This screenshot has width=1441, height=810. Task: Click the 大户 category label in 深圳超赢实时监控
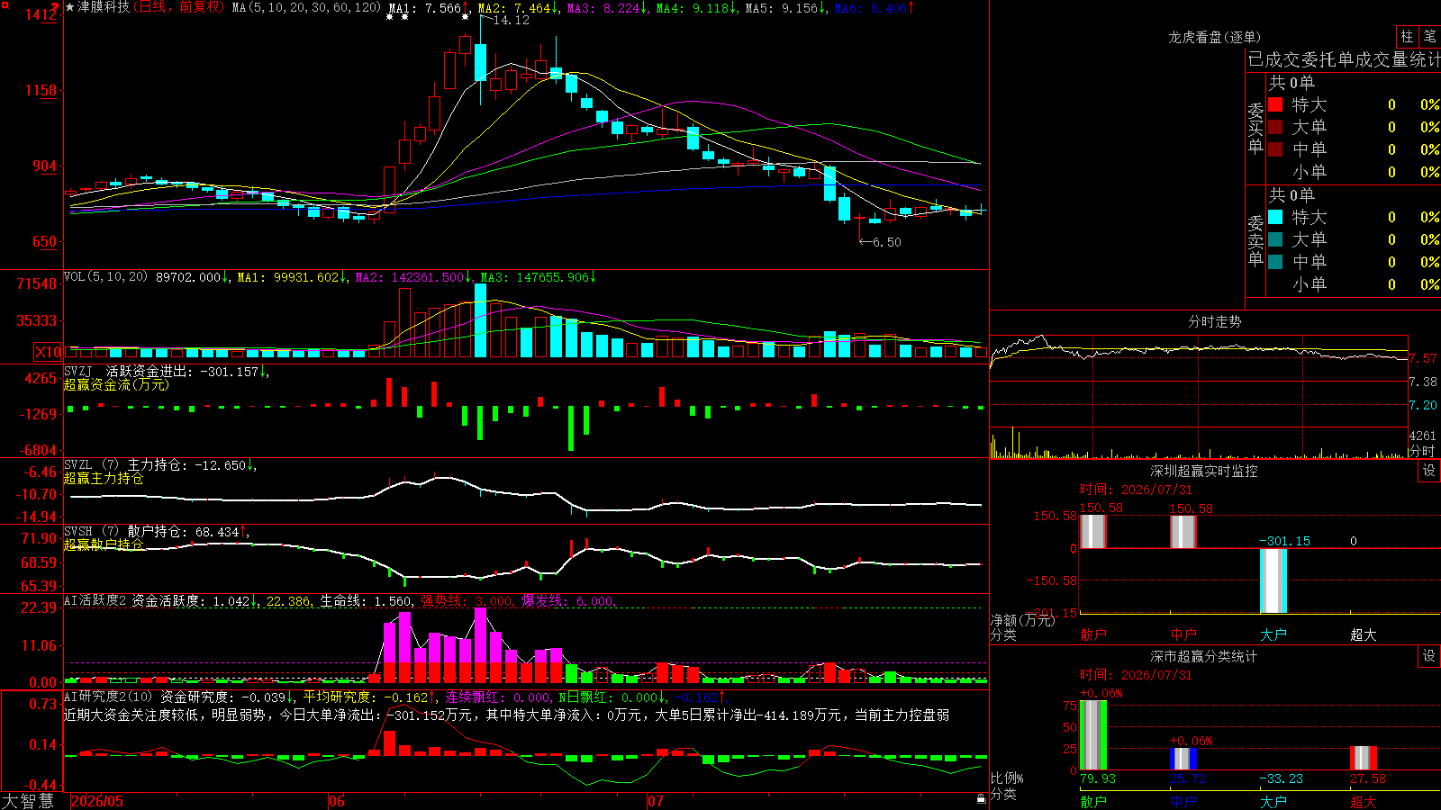tap(1273, 634)
